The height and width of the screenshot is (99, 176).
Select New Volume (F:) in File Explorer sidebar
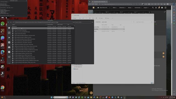(78, 67)
